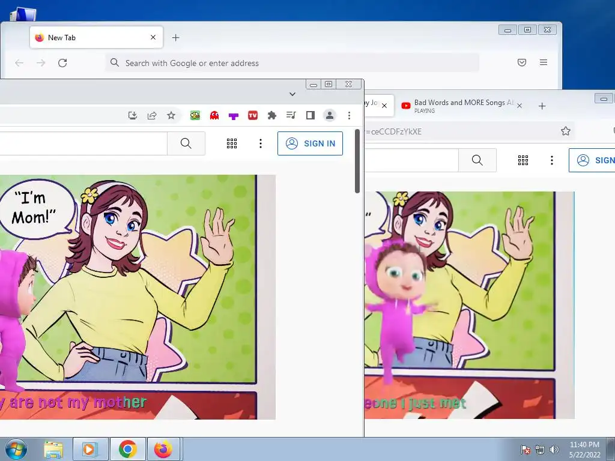This screenshot has height=461, width=615.
Task: Click SIGN IN in Chrome YouTube page
Action: [x=311, y=143]
